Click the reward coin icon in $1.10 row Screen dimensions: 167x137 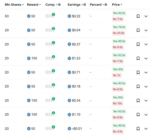(29, 115)
